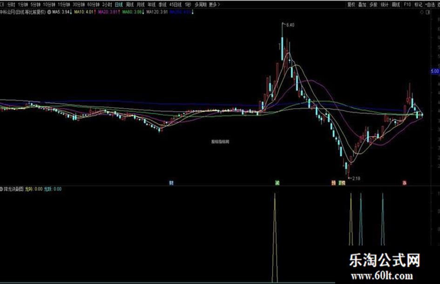
Task: Click the square panel layout icon
Action: click(x=428, y=12)
